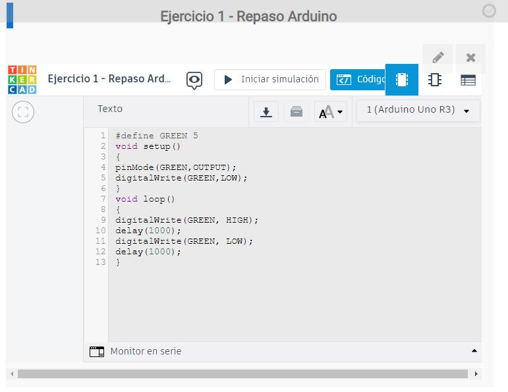
Task: Open the component list table icon
Action: [x=468, y=80]
